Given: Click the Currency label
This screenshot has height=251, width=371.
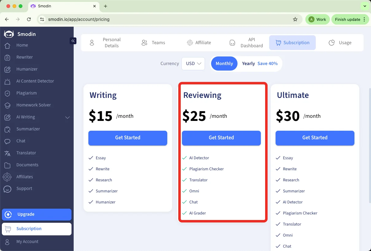Looking at the screenshot, I should tap(170, 64).
